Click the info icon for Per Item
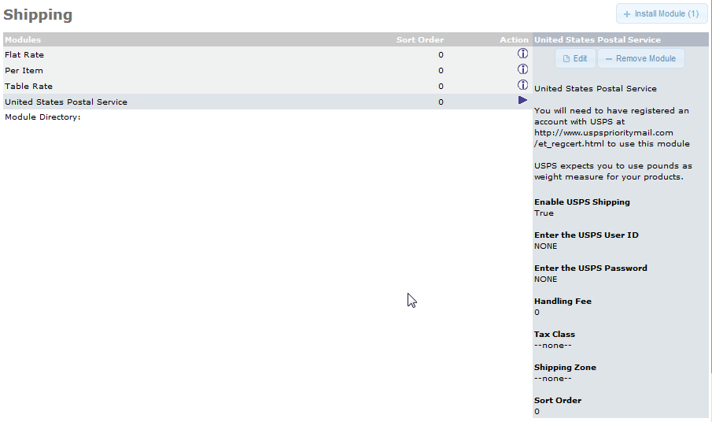Screen dimensions: 712x422 (522, 69)
